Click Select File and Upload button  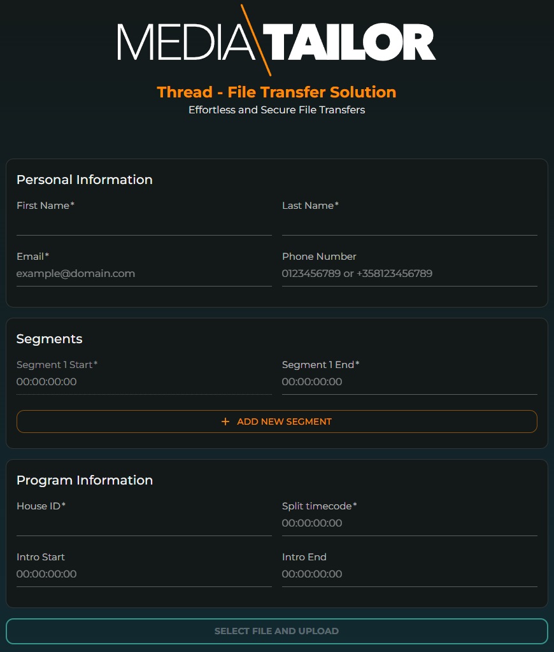click(x=276, y=631)
